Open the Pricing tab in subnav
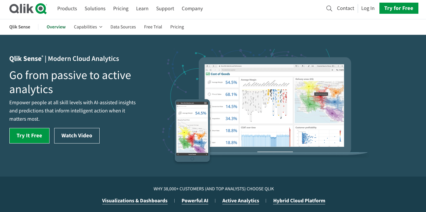The width and height of the screenshot is (426, 212). click(177, 27)
